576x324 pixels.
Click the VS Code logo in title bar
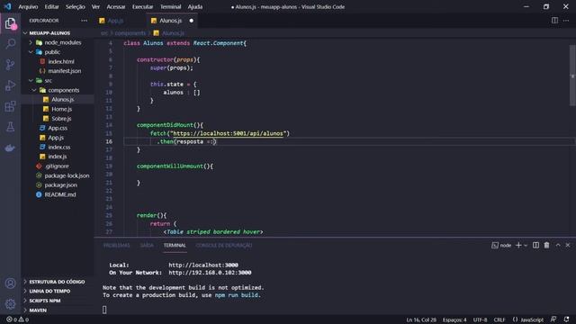pos(7,6)
